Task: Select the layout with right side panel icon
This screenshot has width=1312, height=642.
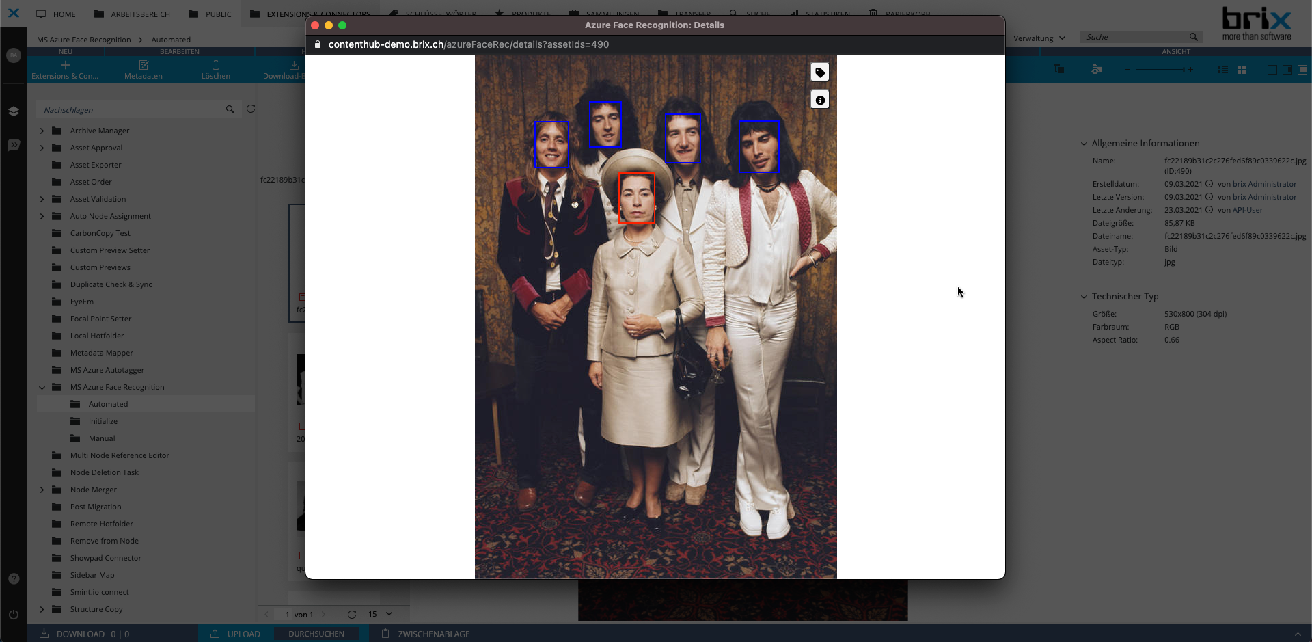Action: click(1287, 70)
